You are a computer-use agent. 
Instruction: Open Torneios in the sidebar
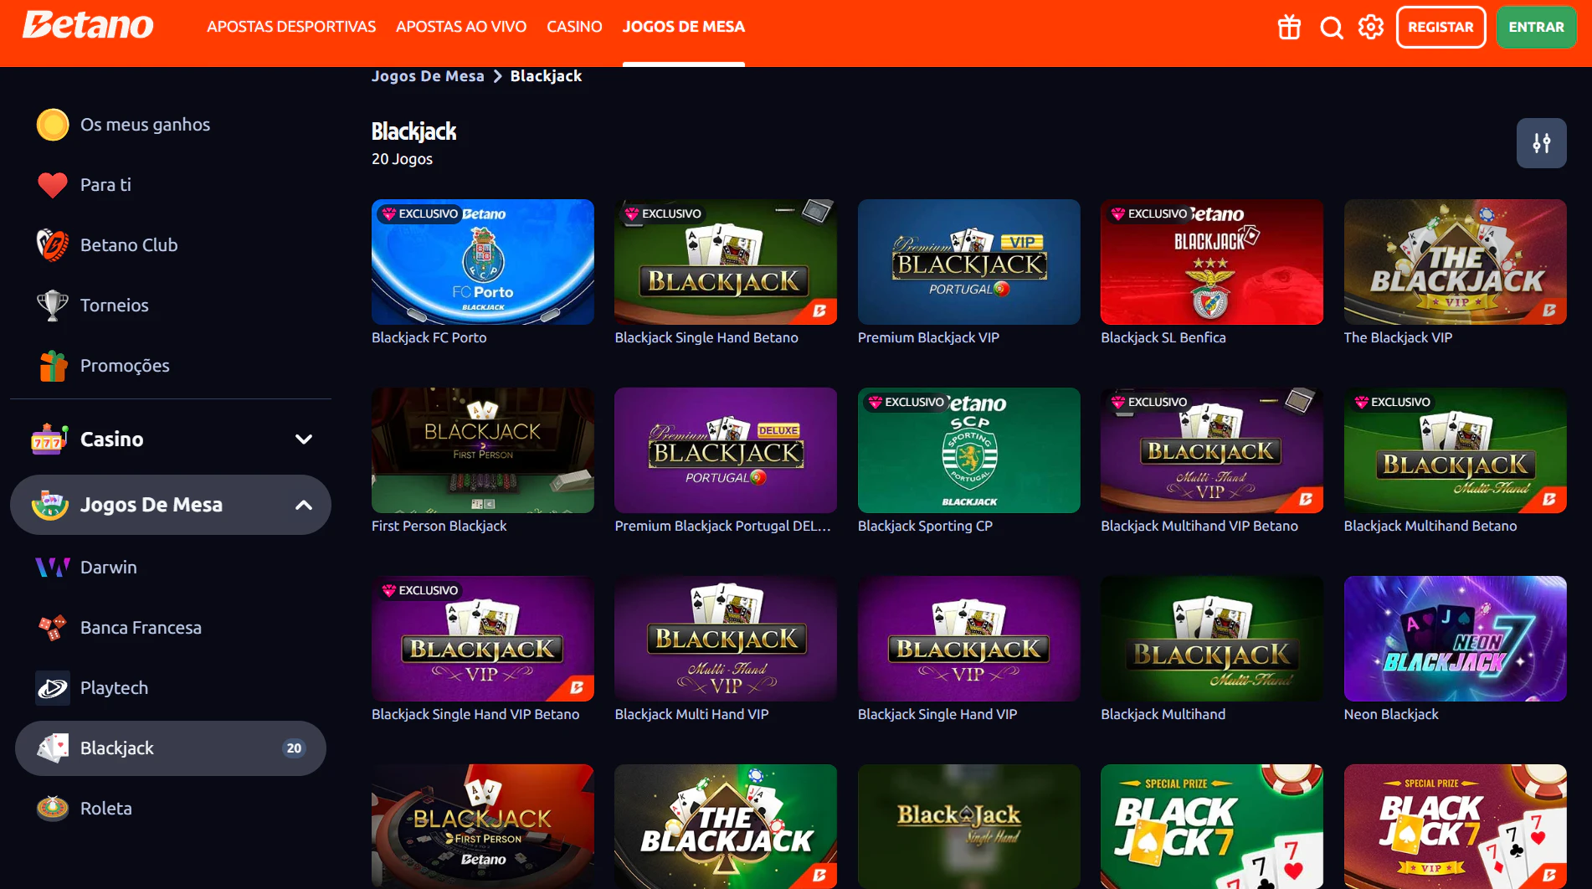point(115,306)
